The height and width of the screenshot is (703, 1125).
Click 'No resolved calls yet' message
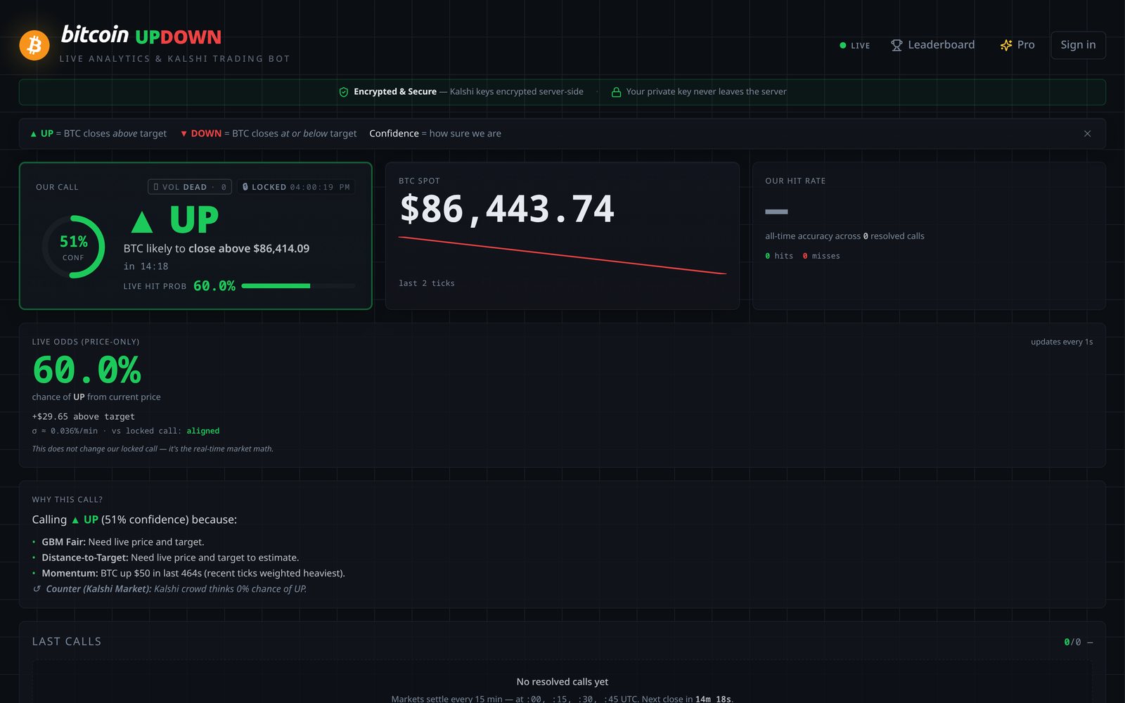coord(562,682)
